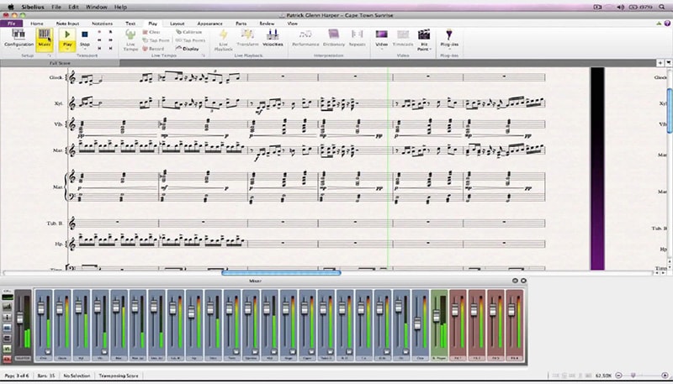Click the green S. Player strip fader

pos(436,316)
